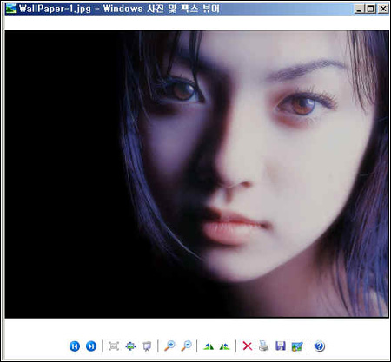Select the Best Fit view icon
391x362 pixels.
114,346
